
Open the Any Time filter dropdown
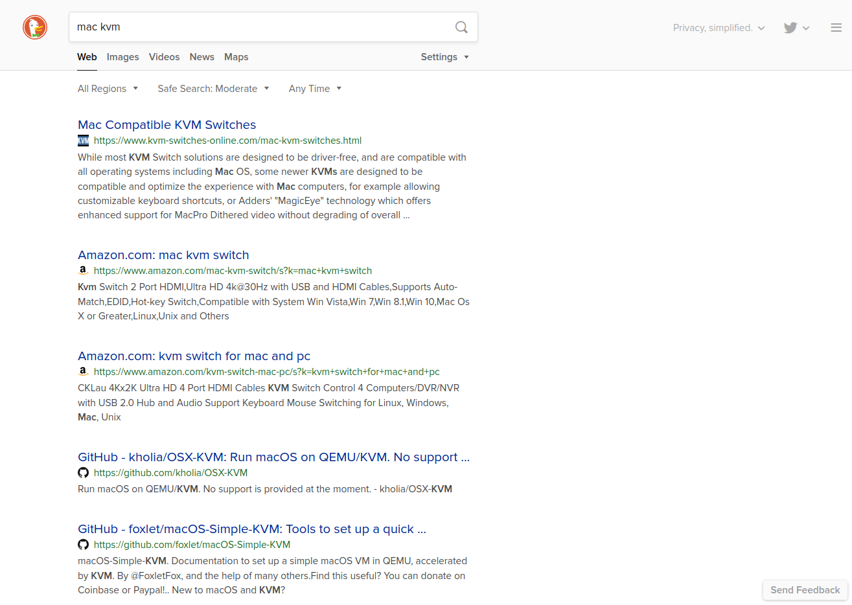tap(315, 89)
